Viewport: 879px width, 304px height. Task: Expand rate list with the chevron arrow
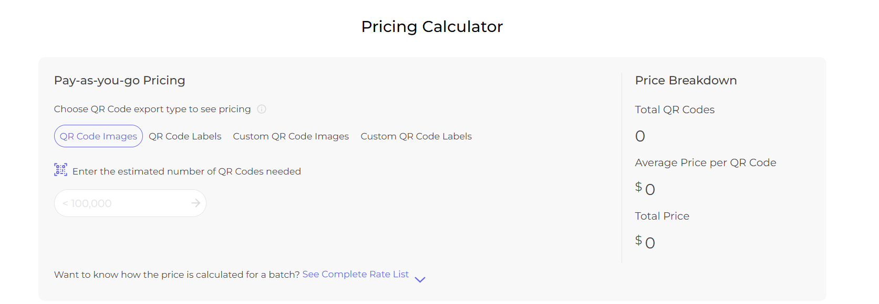420,279
